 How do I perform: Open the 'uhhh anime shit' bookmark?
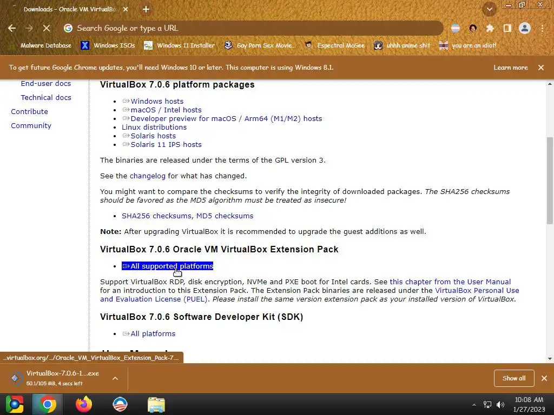(x=402, y=45)
